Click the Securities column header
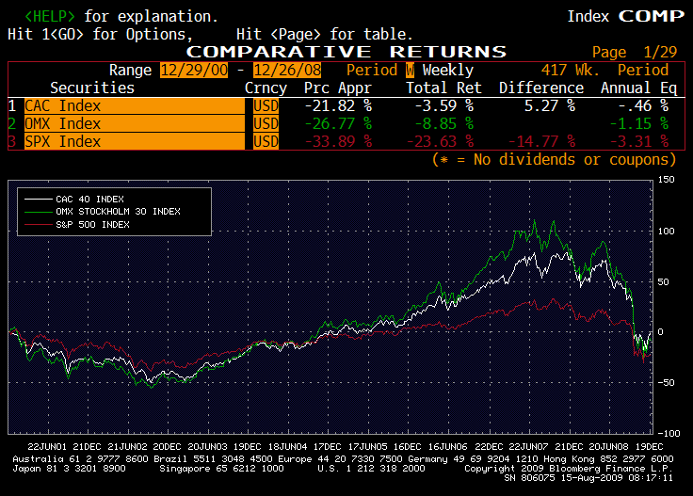The image size is (693, 496). (92, 88)
